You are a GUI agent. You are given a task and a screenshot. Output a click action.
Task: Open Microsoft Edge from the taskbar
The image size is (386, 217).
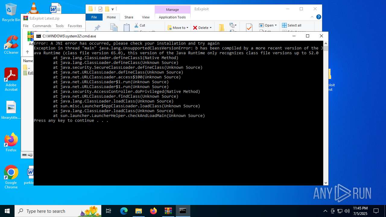pyautogui.click(x=124, y=211)
